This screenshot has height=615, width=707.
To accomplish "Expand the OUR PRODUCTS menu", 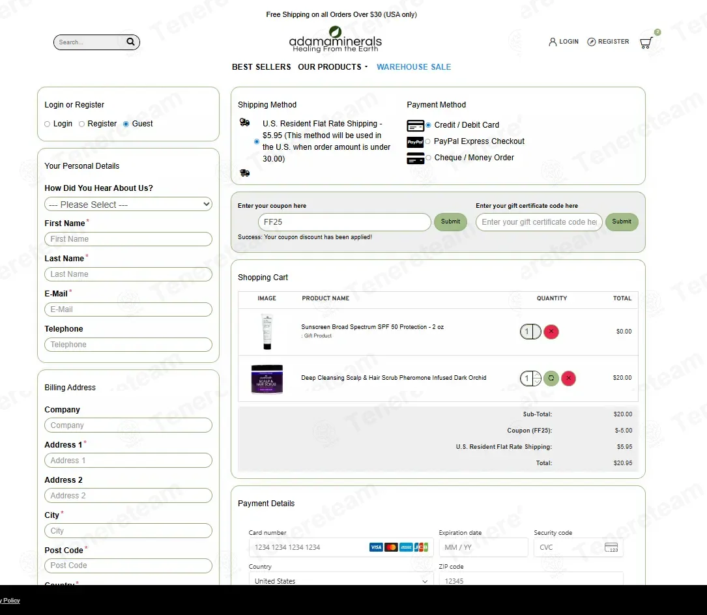I will (333, 67).
